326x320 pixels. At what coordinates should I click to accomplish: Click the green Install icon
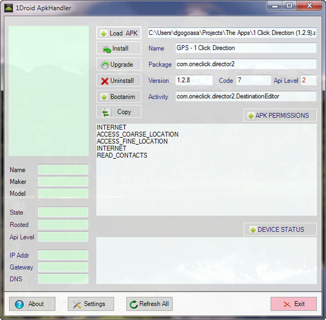(x=107, y=49)
